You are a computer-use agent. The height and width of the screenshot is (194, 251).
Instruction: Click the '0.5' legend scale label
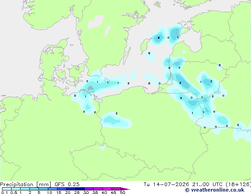point(13,192)
